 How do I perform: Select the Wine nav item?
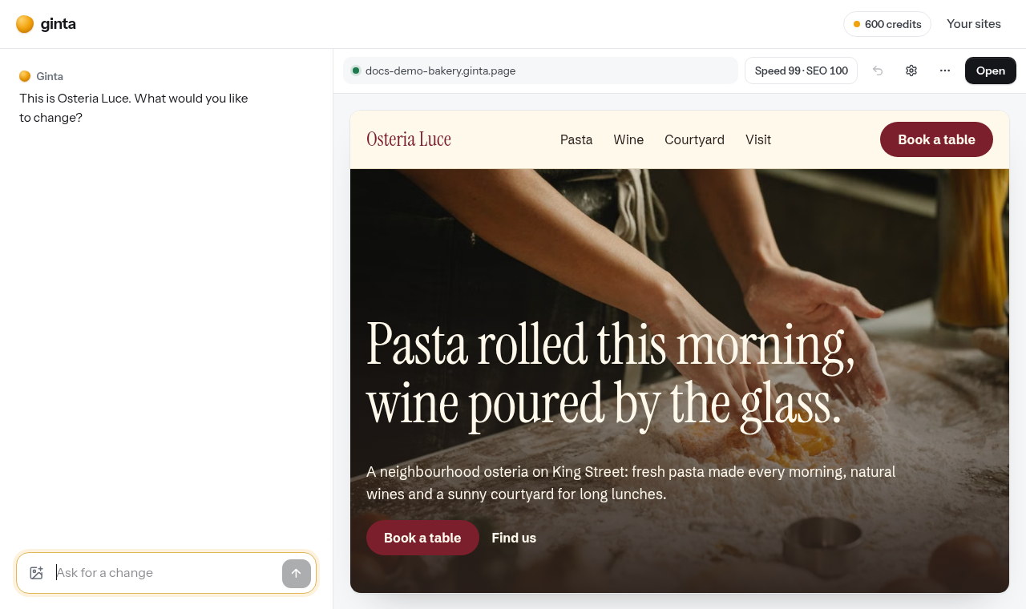pyautogui.click(x=628, y=139)
